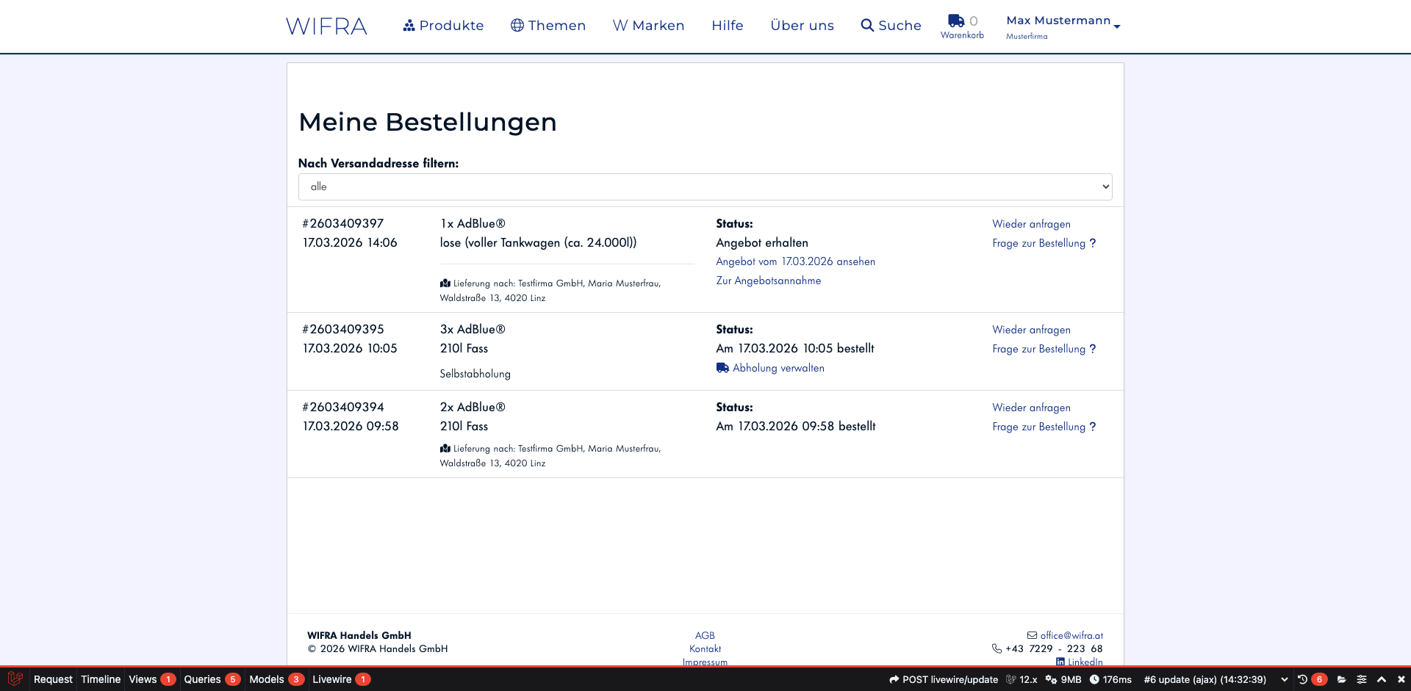This screenshot has height=691, width=1411.
Task: Collapse the debugbar with the chevron-up control
Action: pos(1382,679)
